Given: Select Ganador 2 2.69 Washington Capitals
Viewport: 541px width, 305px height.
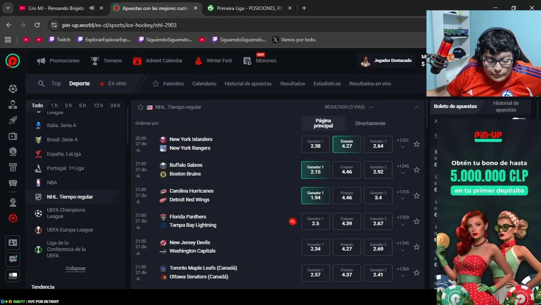Looking at the screenshot, I should [378, 247].
